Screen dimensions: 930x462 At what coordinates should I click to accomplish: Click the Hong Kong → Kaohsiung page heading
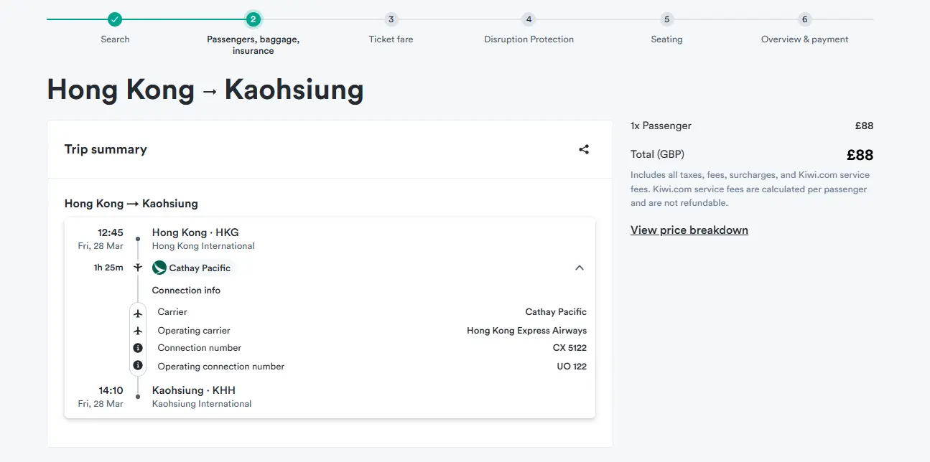coord(205,90)
